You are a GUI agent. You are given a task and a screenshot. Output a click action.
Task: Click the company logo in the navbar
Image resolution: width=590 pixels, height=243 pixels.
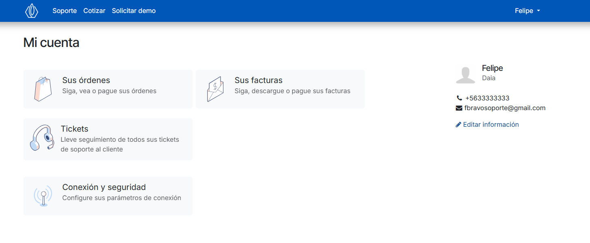pyautogui.click(x=32, y=11)
